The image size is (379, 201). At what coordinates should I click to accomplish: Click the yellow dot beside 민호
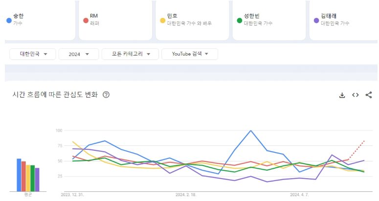pos(162,20)
